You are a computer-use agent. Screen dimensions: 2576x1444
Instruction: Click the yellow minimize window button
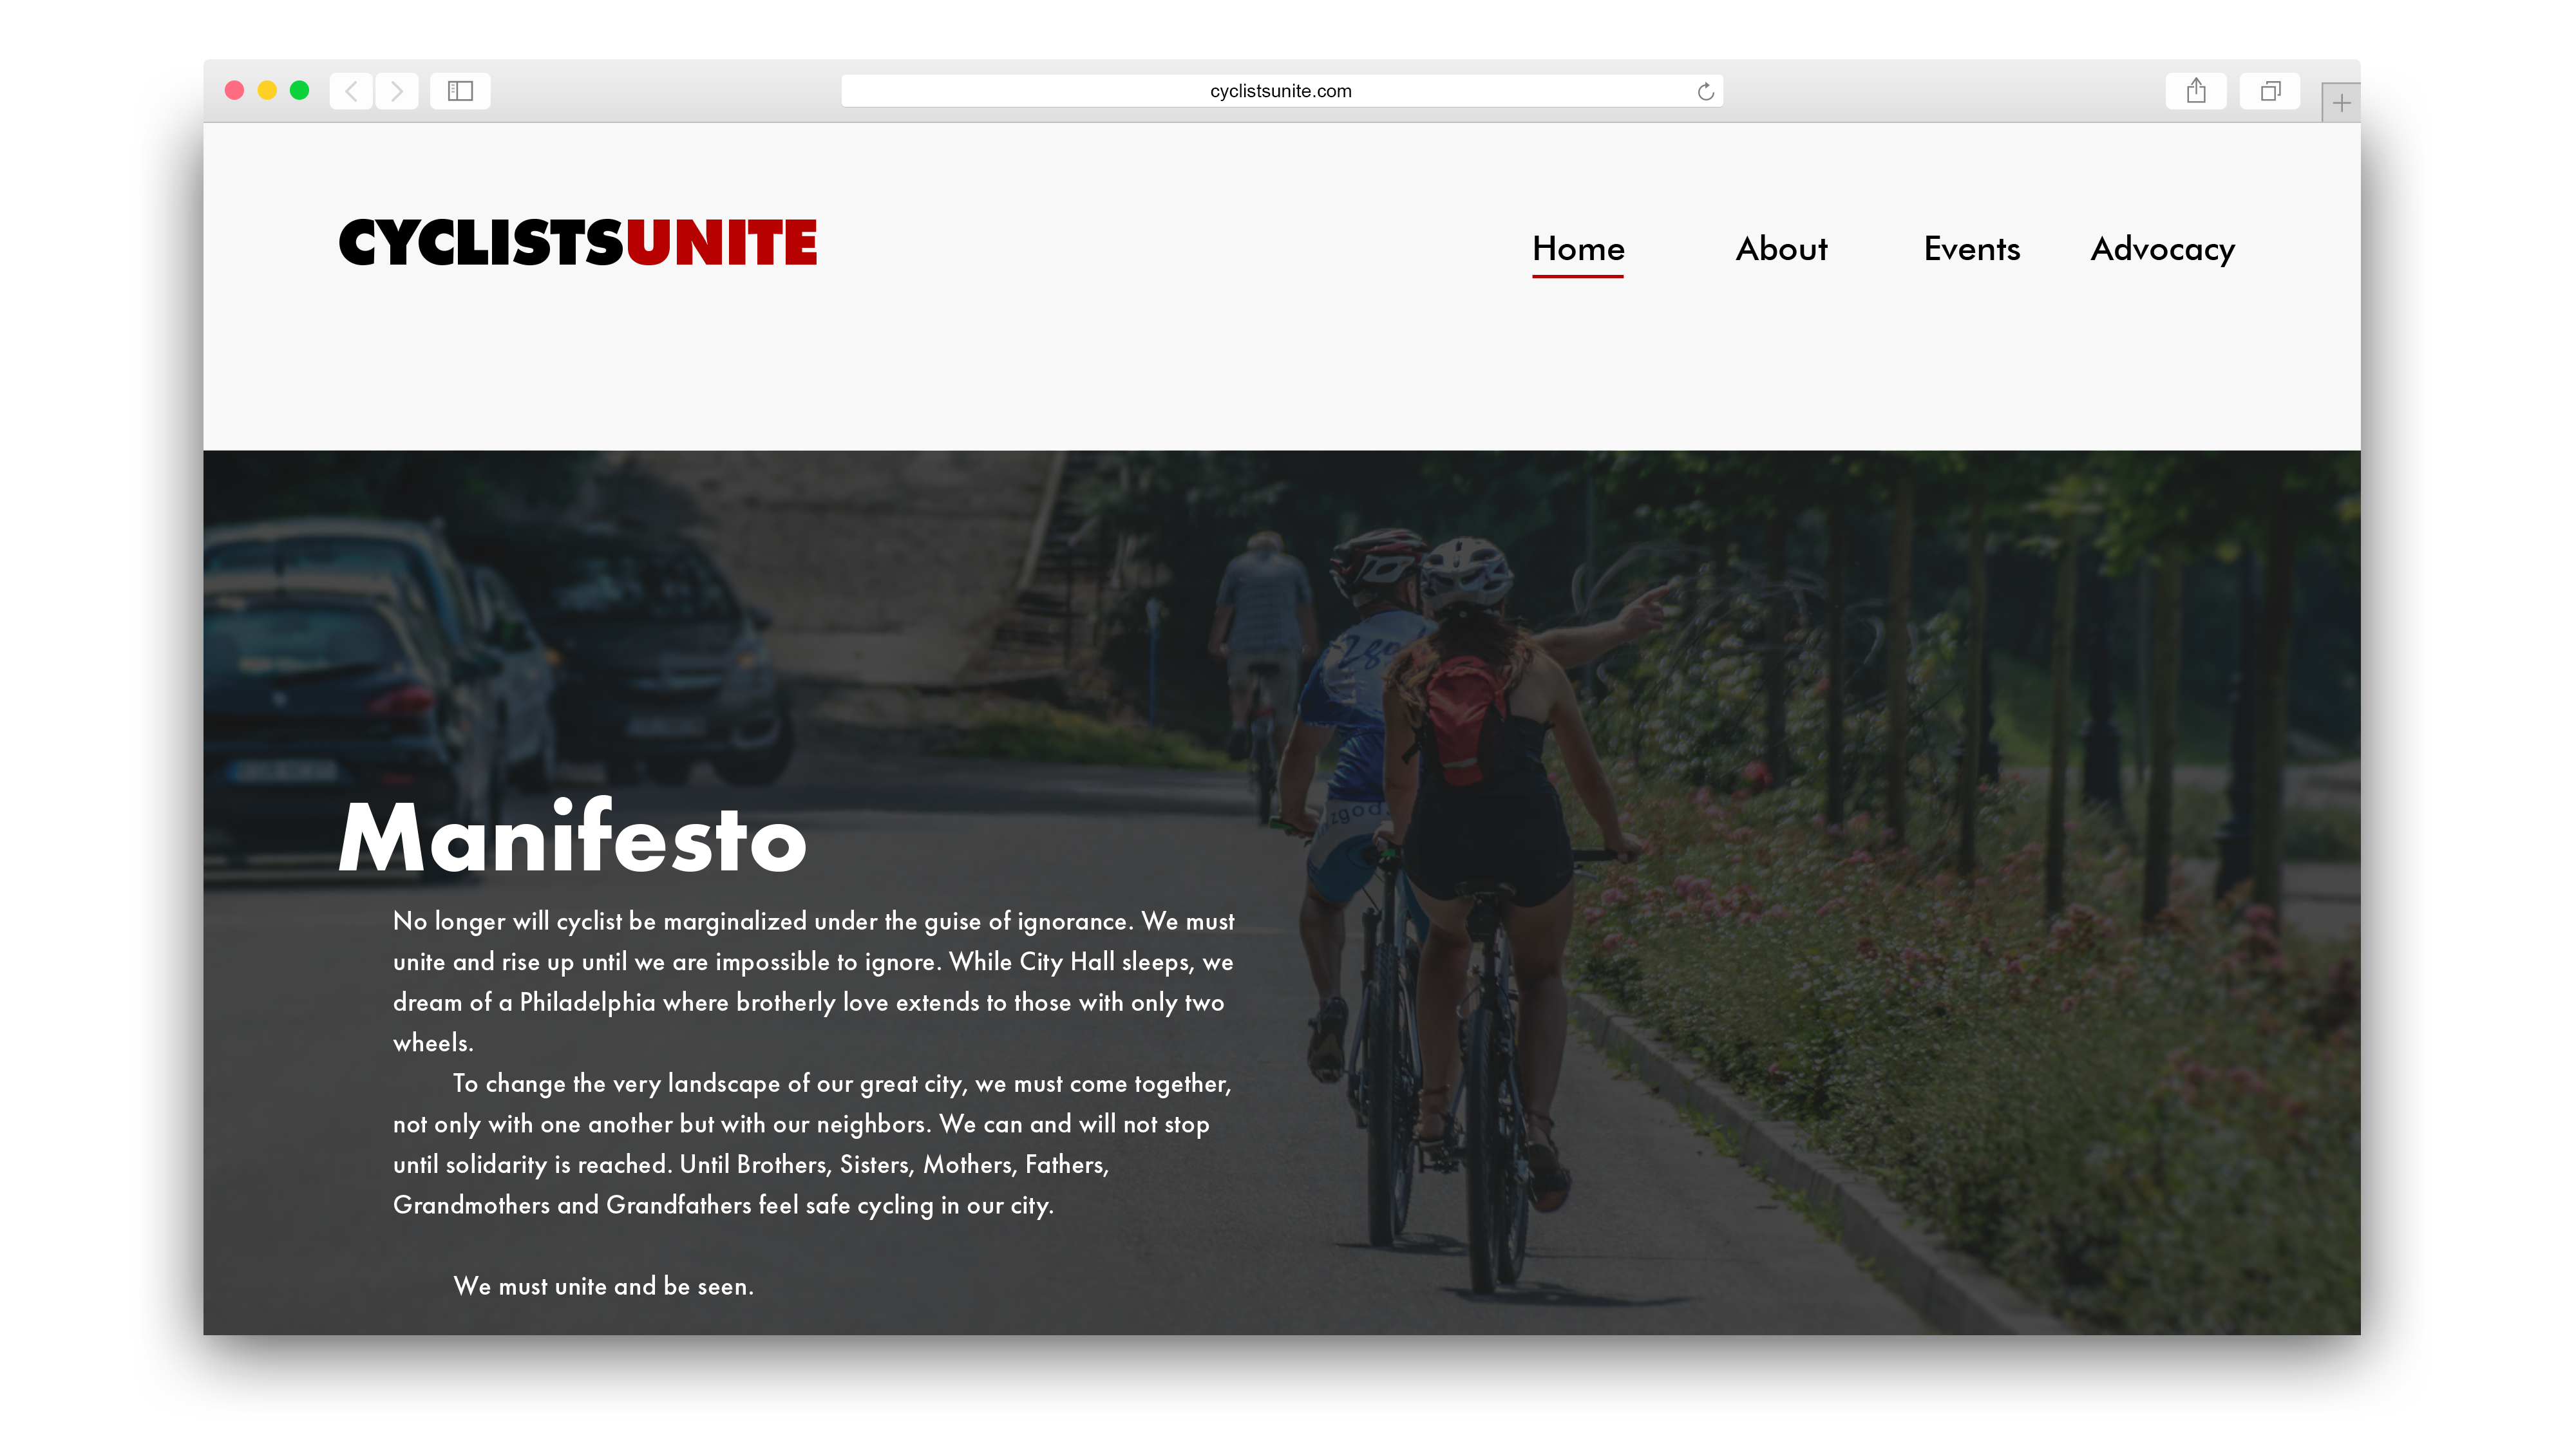[x=267, y=91]
